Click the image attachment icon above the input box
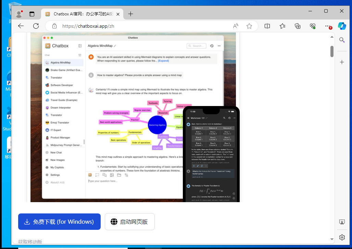Image resolution: width=352 pixels, height=249 pixels. point(112,175)
